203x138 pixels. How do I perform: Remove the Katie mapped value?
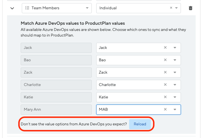165,97
